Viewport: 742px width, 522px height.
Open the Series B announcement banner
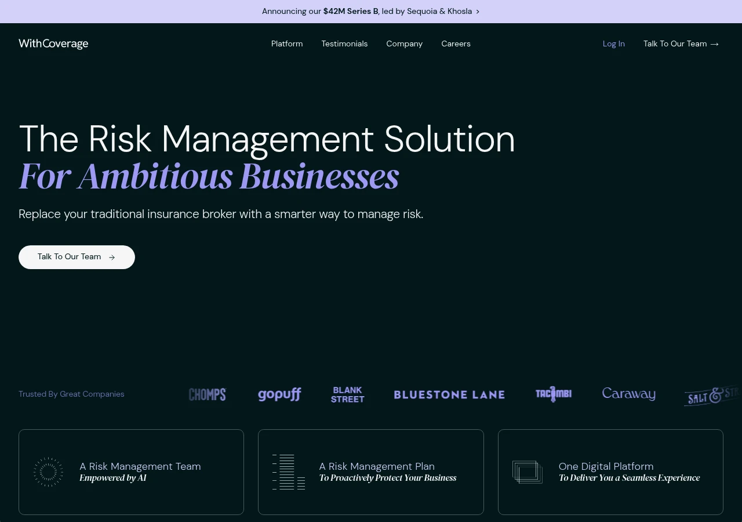coord(371,12)
